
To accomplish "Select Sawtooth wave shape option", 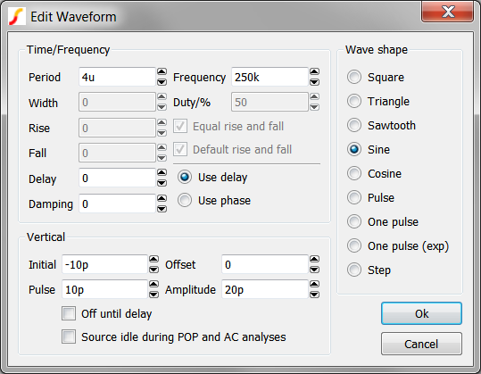I will [354, 125].
